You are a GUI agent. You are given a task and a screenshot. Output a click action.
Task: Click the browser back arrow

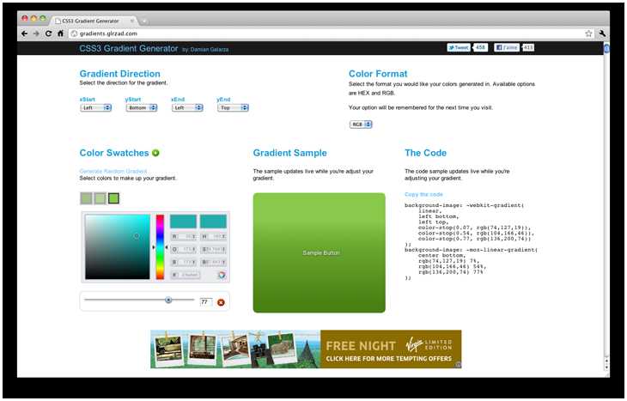(x=24, y=34)
